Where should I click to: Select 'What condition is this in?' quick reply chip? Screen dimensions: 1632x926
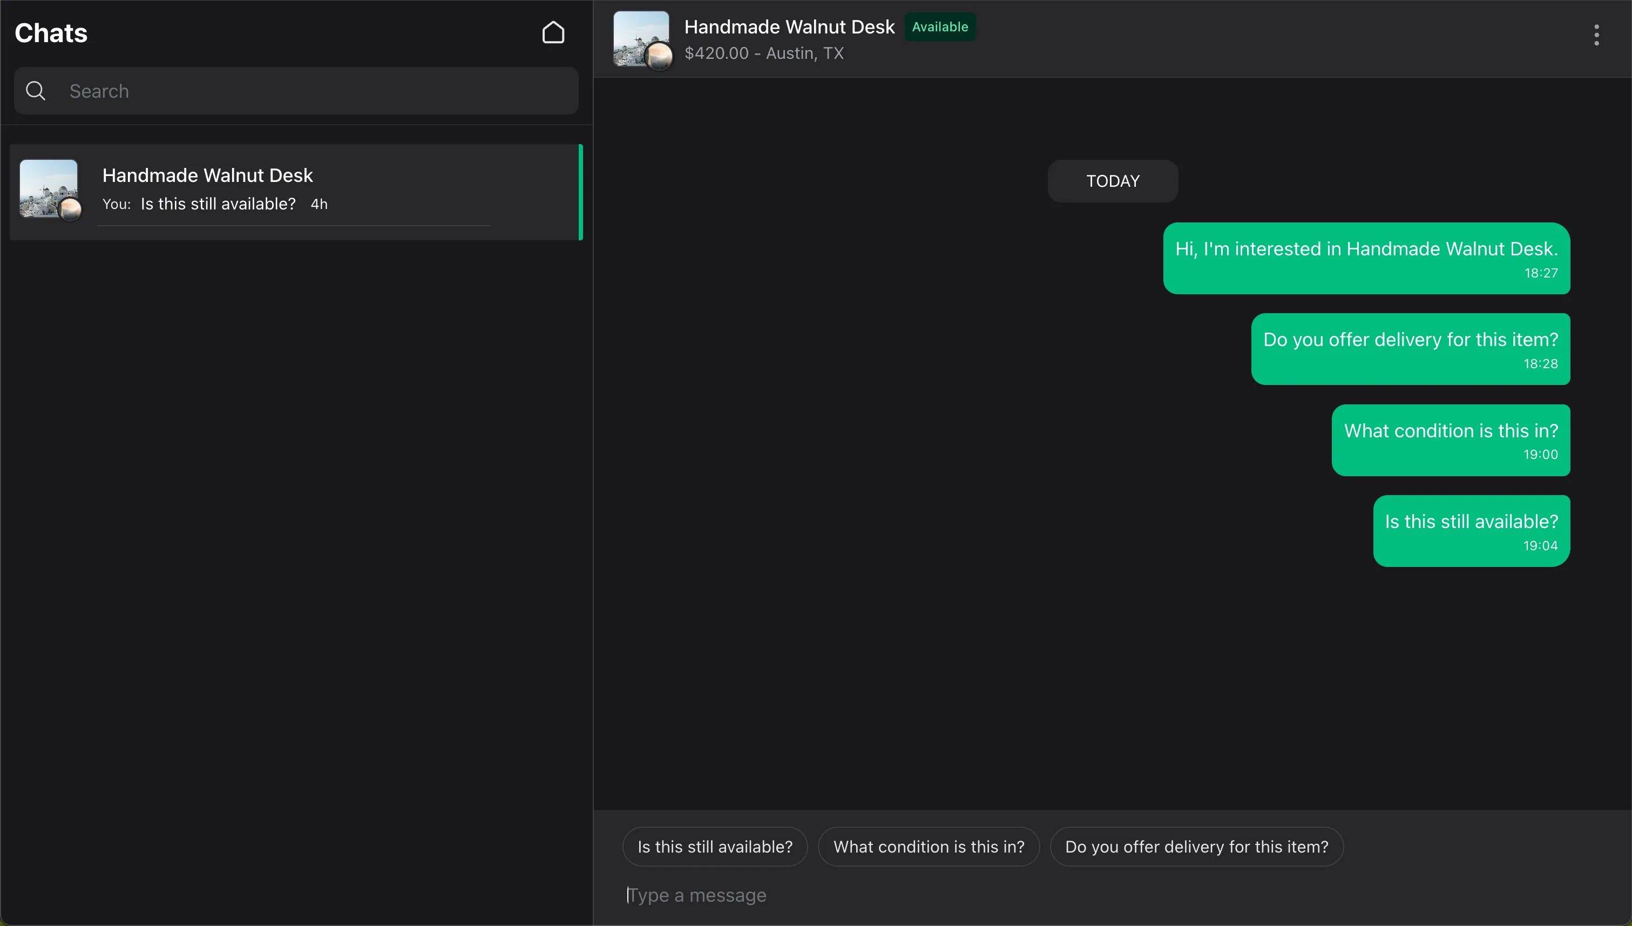click(x=929, y=847)
